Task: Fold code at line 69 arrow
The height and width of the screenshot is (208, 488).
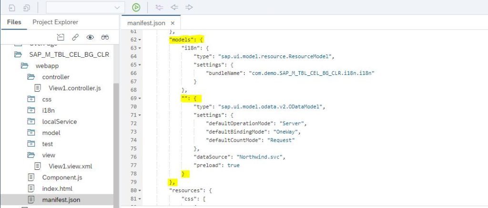Action: click(x=140, y=98)
